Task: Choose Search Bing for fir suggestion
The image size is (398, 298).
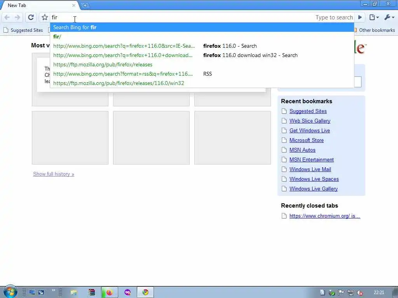Action: click(202, 27)
